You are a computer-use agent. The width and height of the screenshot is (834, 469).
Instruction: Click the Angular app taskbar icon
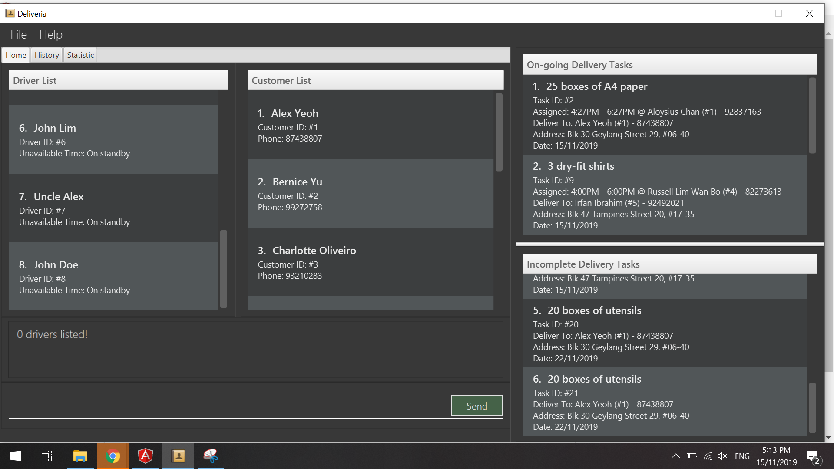coord(146,456)
